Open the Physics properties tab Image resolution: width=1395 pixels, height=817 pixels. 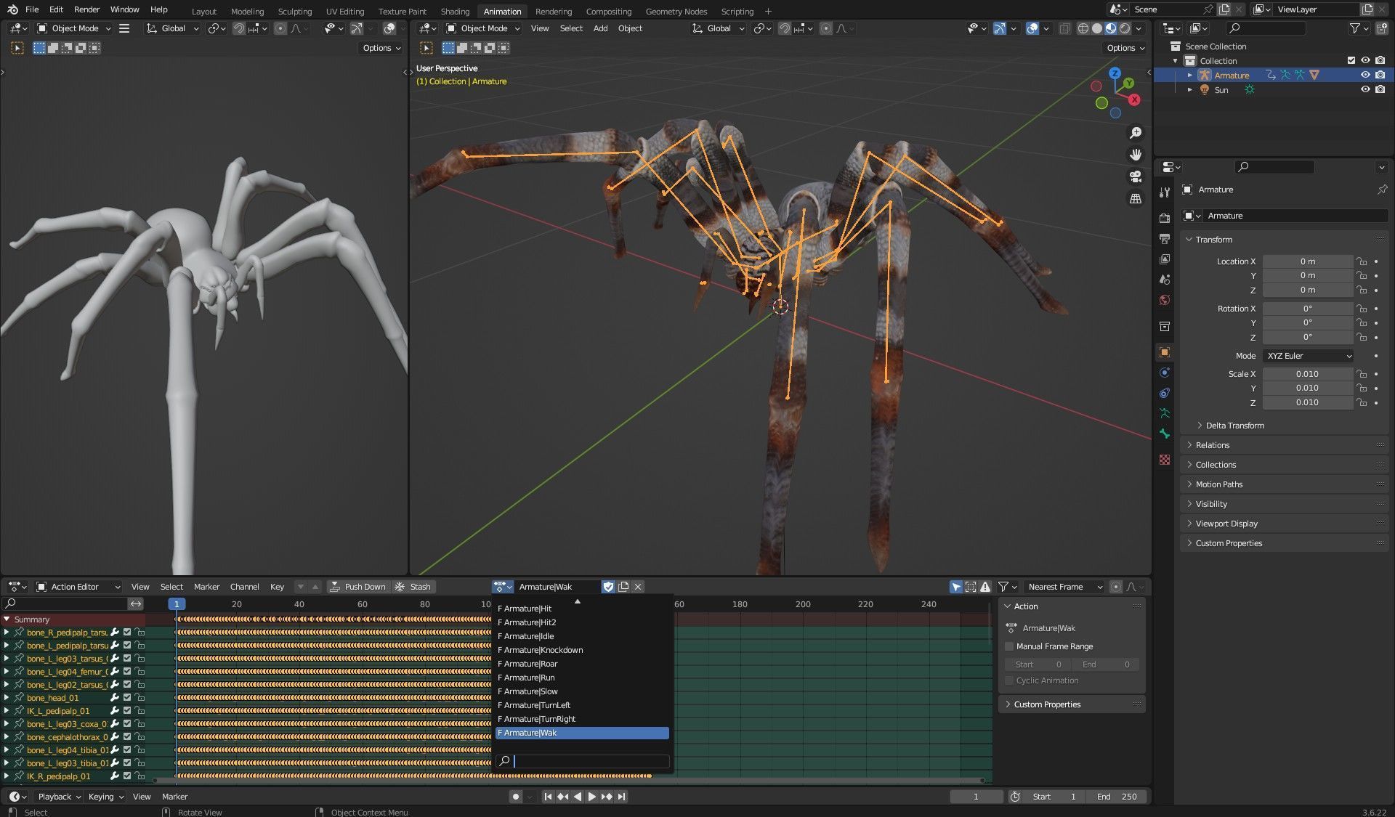pyautogui.click(x=1165, y=373)
